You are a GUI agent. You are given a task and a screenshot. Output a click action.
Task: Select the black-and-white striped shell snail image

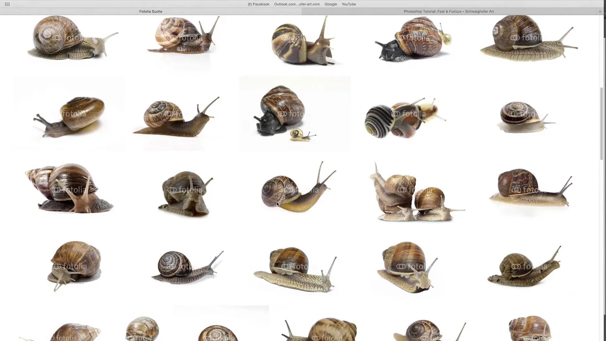pyautogui.click(x=405, y=118)
